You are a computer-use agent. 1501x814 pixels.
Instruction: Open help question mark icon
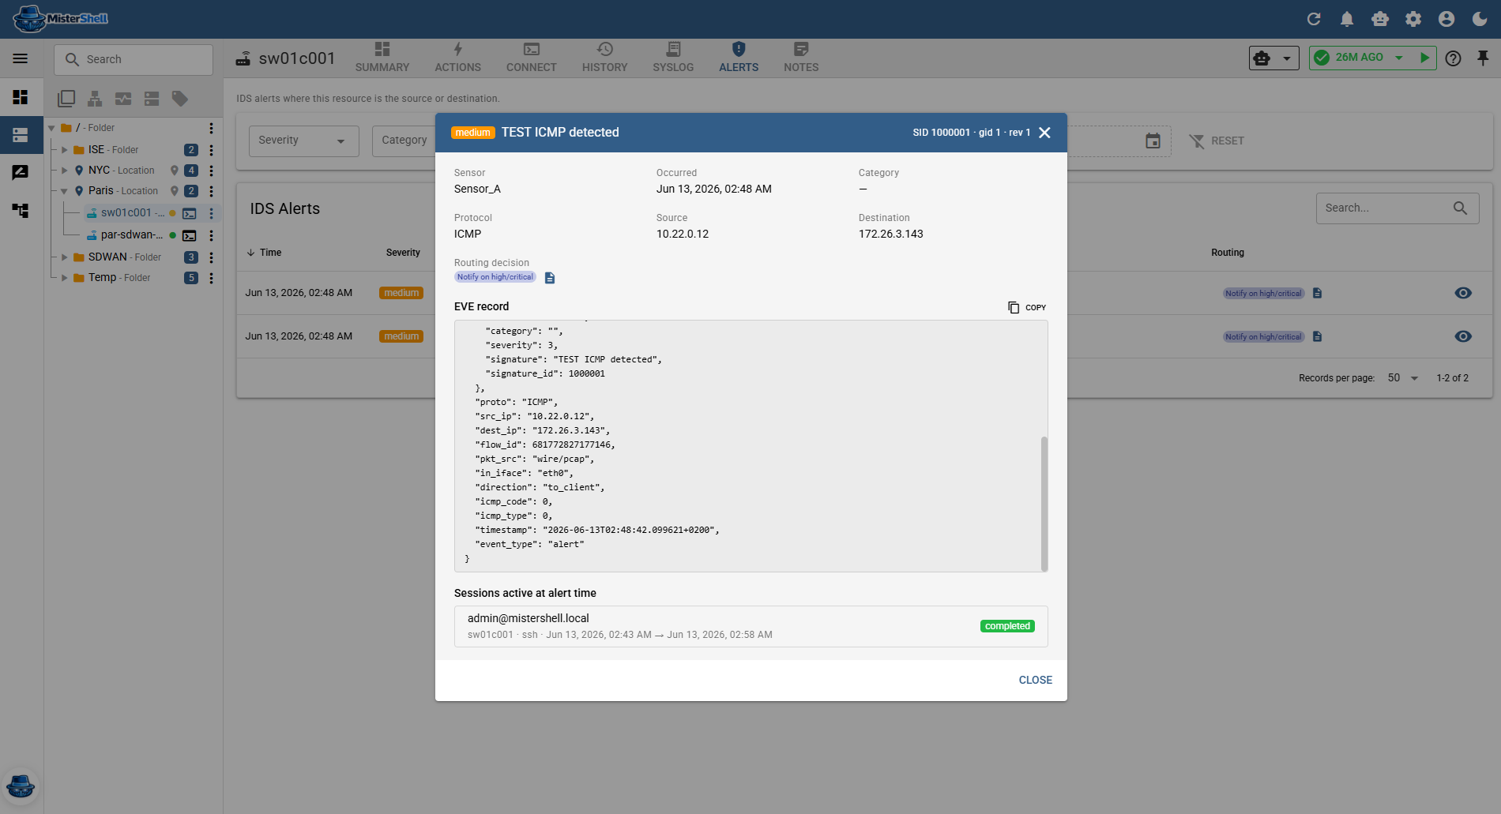click(1453, 58)
